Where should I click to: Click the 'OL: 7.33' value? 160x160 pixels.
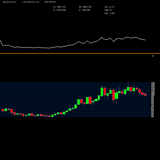109,13
